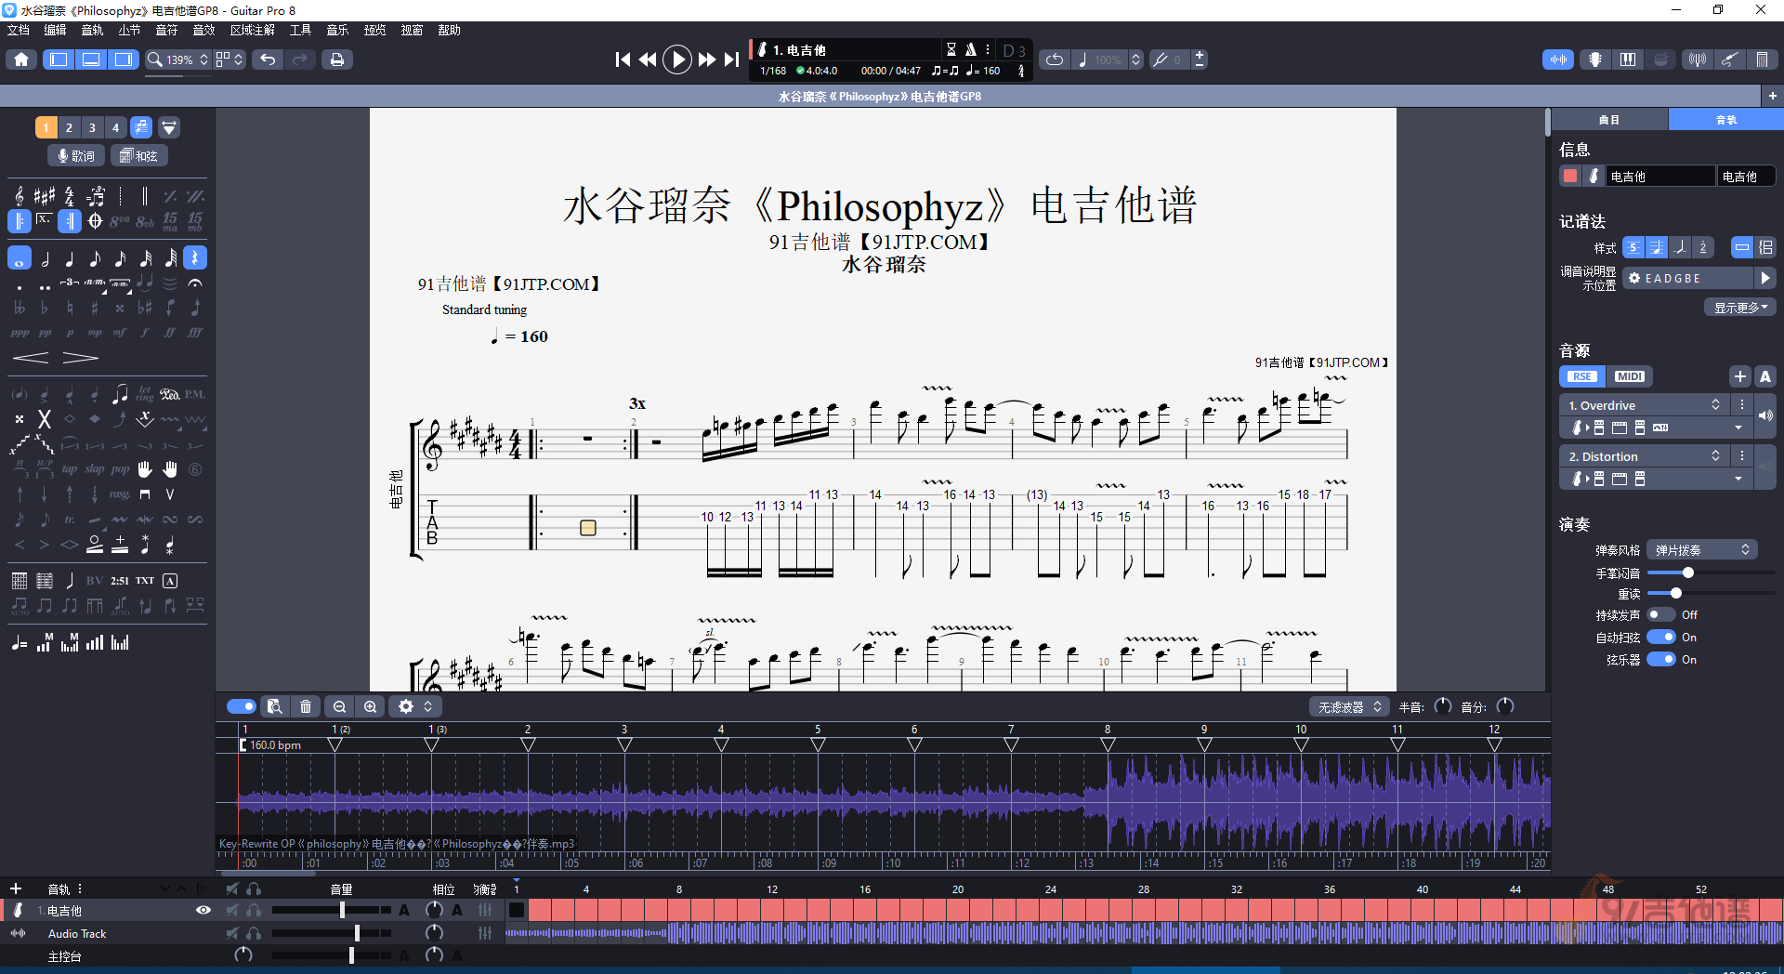Open the time signature 4/4 tool
Screen dimensions: 1784x974
pyautogui.click(x=70, y=196)
